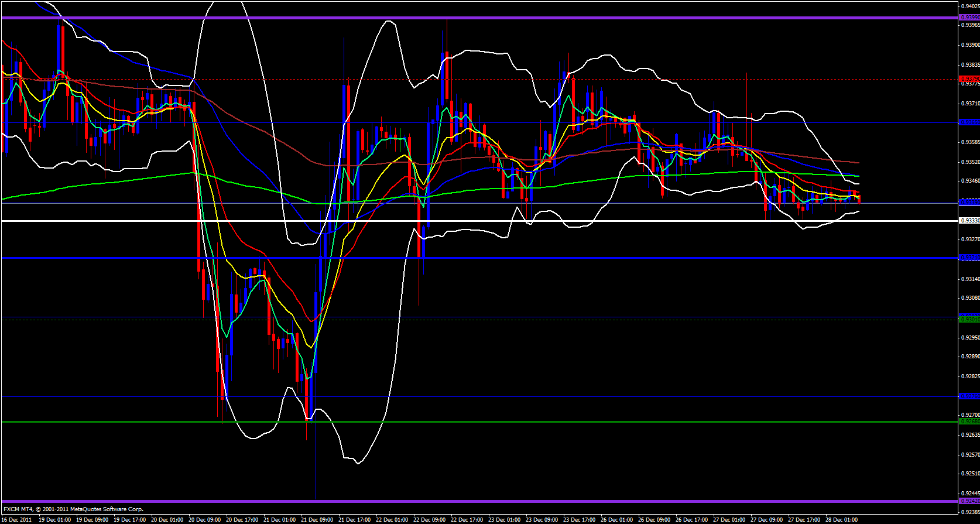Click the red 0.93790 price label
980x524 pixels.
pyautogui.click(x=969, y=78)
